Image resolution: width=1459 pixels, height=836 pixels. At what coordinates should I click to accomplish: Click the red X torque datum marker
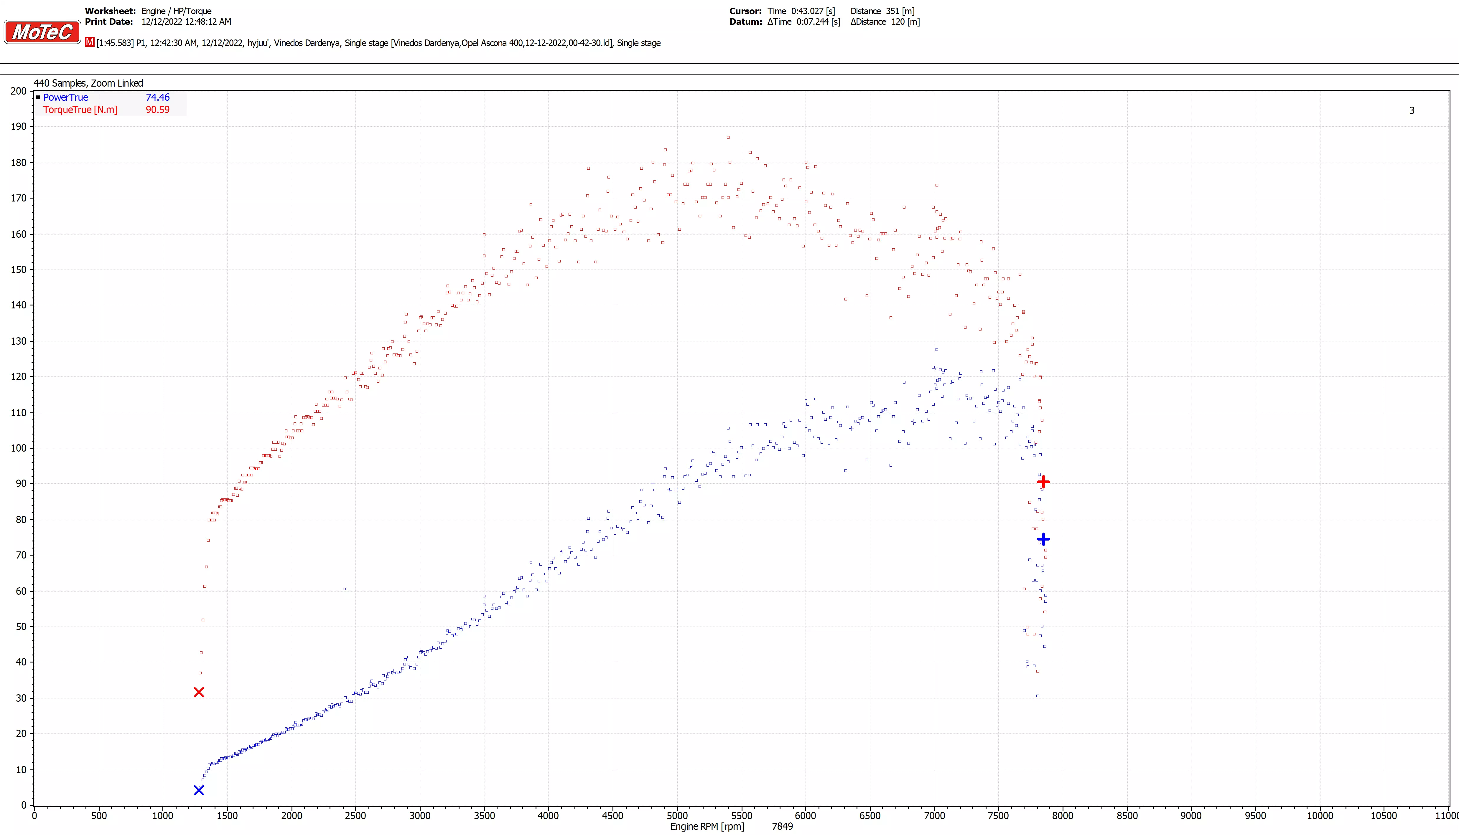click(x=199, y=693)
